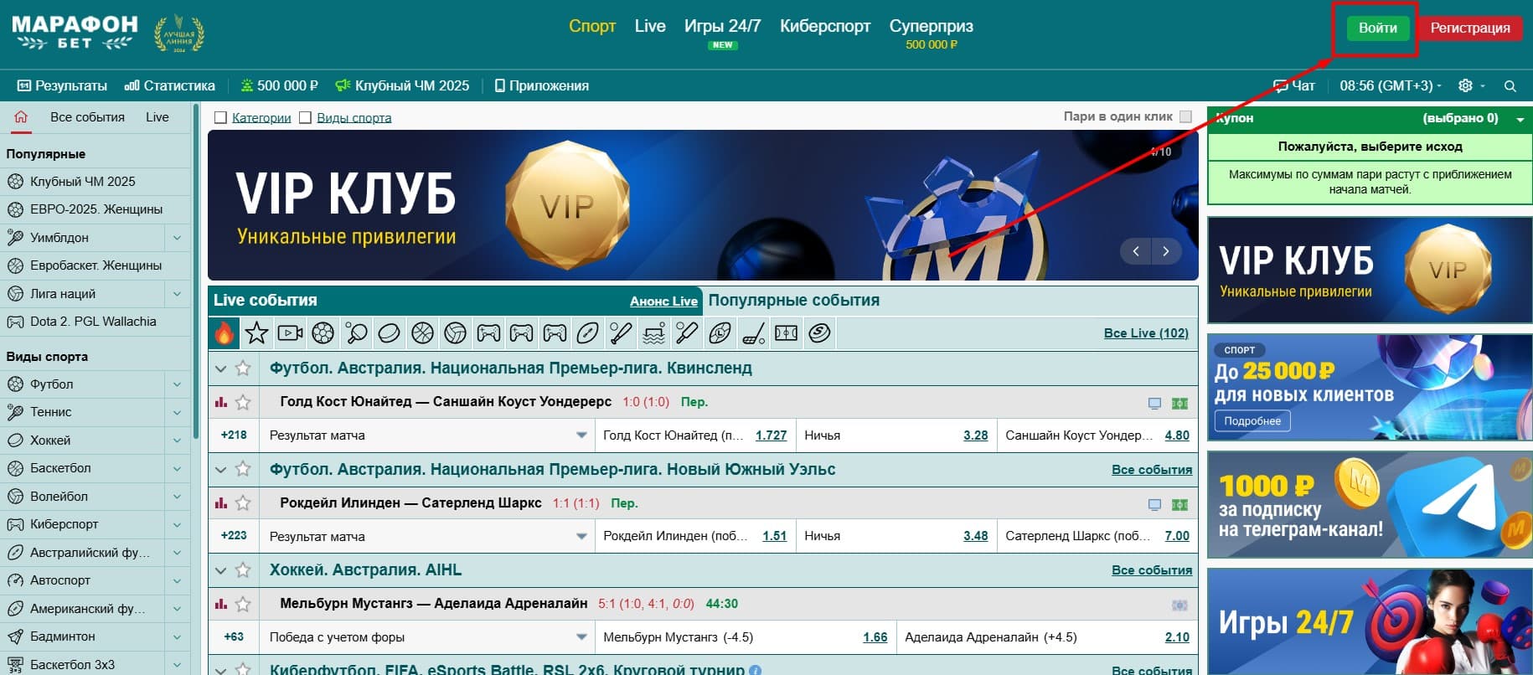Open the Результаты link
The image size is (1533, 675).
pyautogui.click(x=62, y=86)
